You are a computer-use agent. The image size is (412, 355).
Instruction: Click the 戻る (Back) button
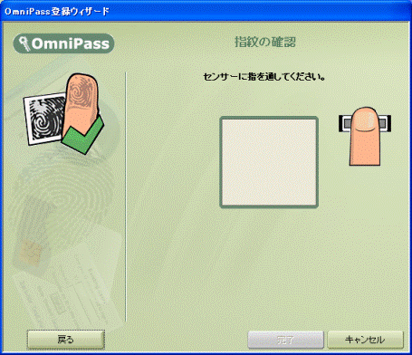point(66,340)
